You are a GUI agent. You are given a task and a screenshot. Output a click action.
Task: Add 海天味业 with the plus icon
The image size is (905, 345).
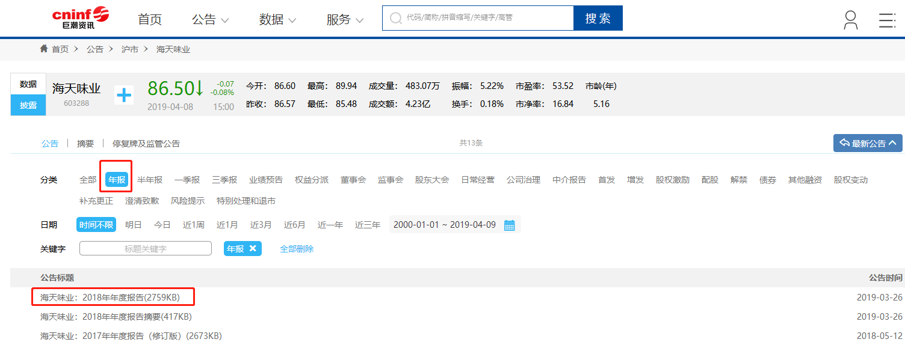[x=124, y=95]
